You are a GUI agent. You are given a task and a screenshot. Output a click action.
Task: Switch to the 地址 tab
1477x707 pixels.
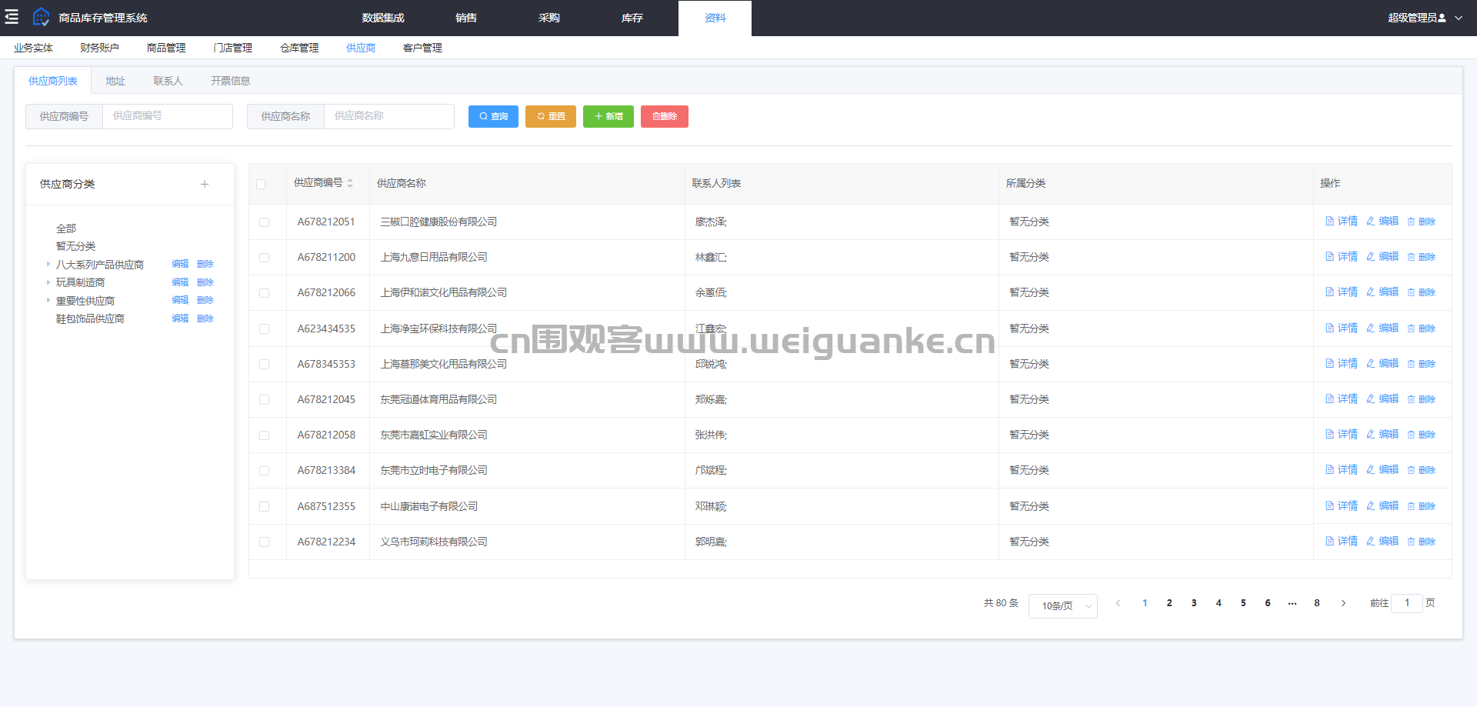(x=115, y=81)
